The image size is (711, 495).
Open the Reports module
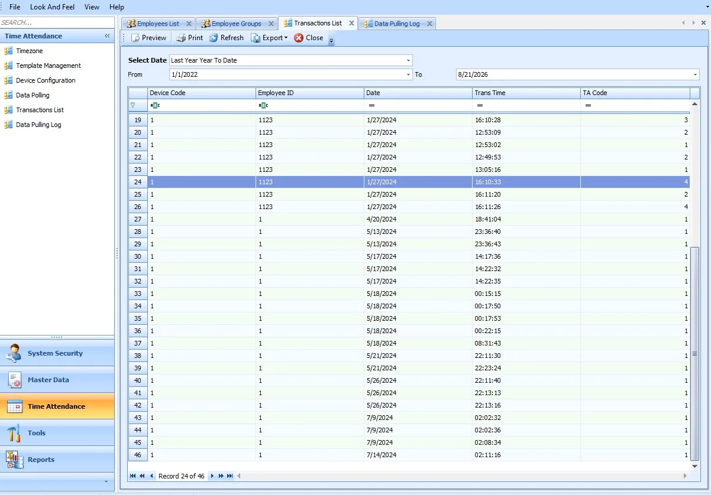(x=57, y=460)
